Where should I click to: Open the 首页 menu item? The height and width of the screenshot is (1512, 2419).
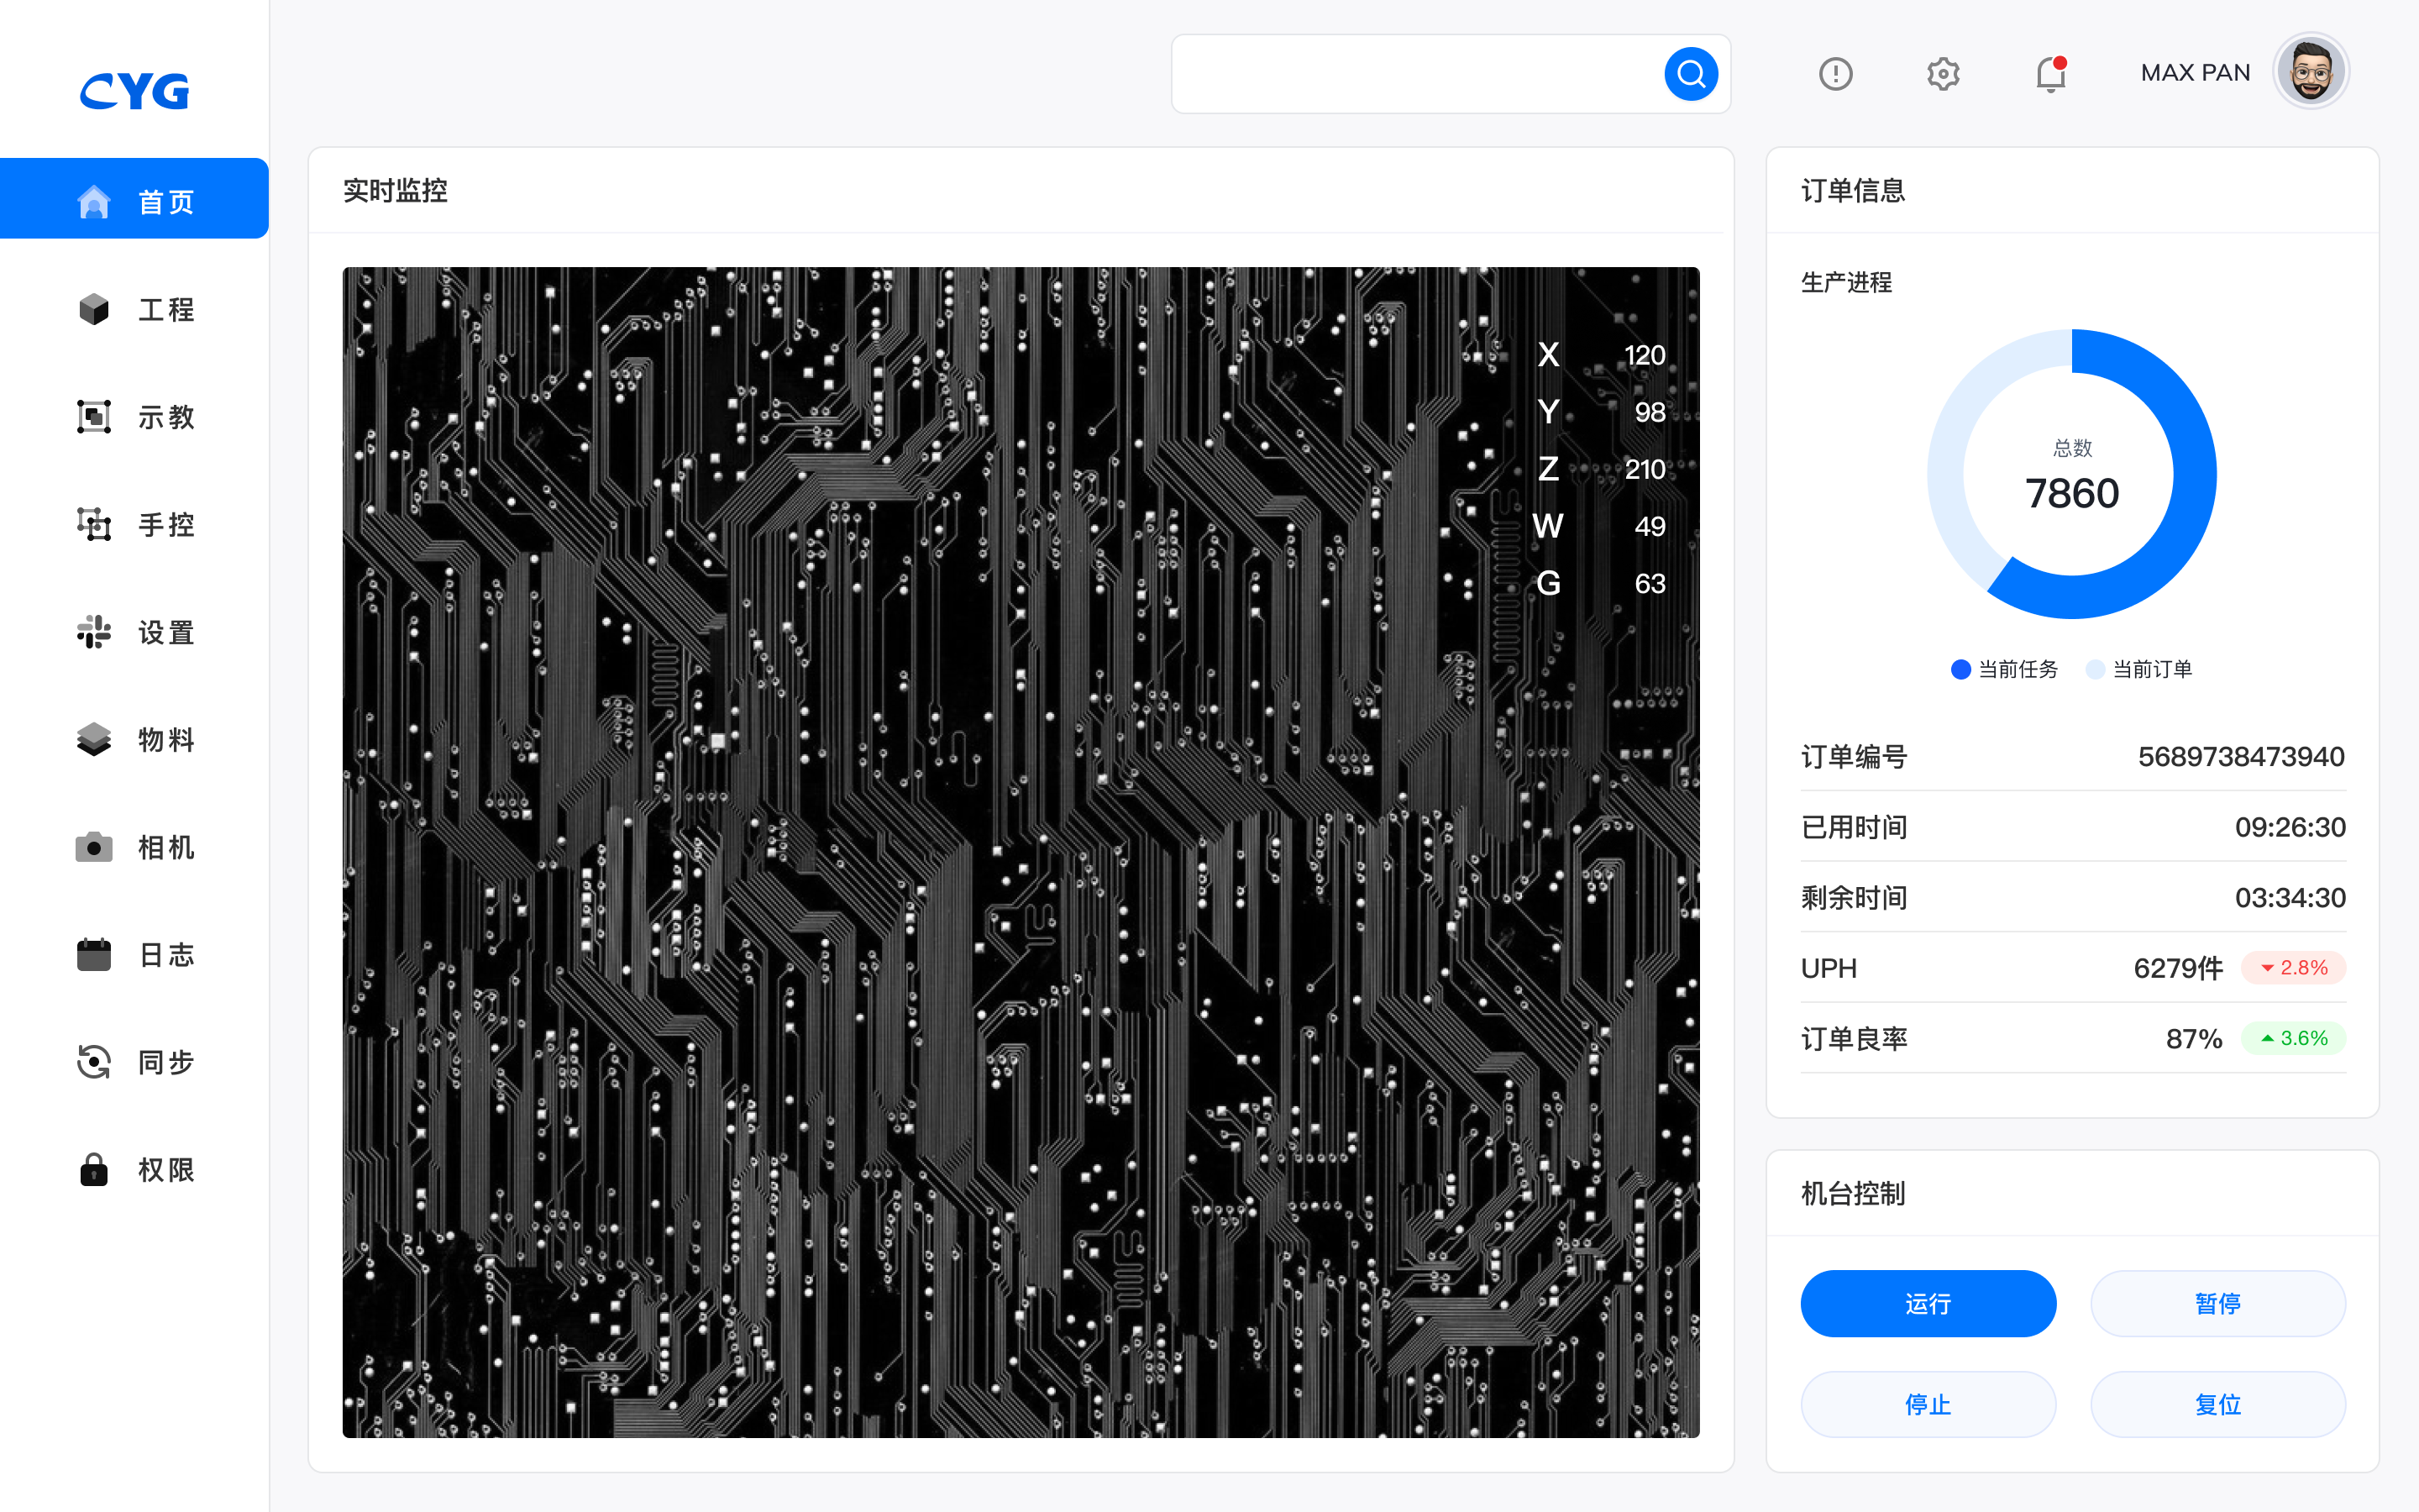(x=134, y=198)
